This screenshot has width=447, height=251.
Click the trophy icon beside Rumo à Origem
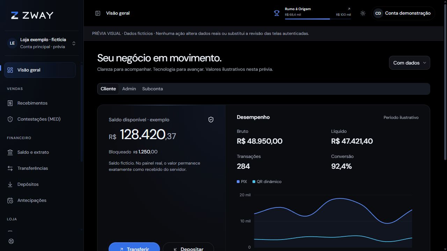click(x=277, y=13)
